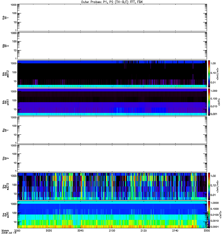Click the 'thc fbk scm1' axis title
Image resolution: width=224 pixels, height=239 pixels.
click(x=5, y=215)
